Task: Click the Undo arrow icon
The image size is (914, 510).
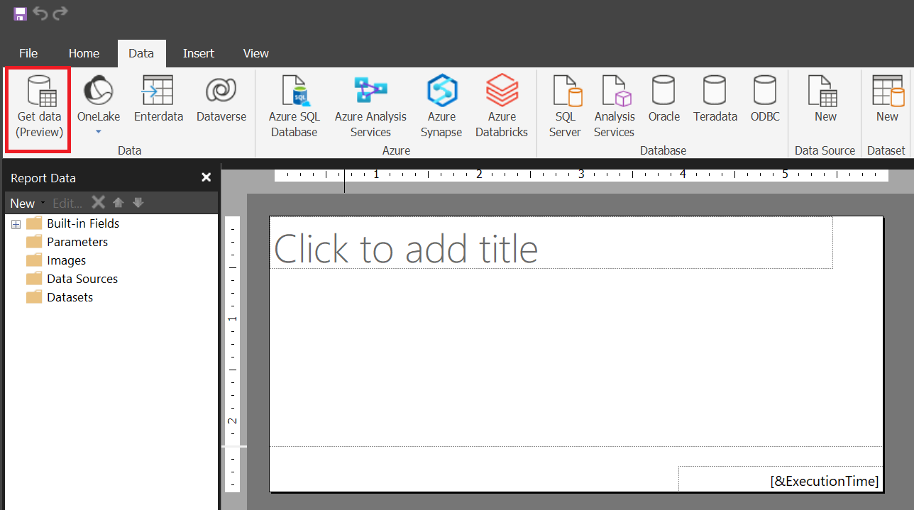Action: (x=40, y=13)
